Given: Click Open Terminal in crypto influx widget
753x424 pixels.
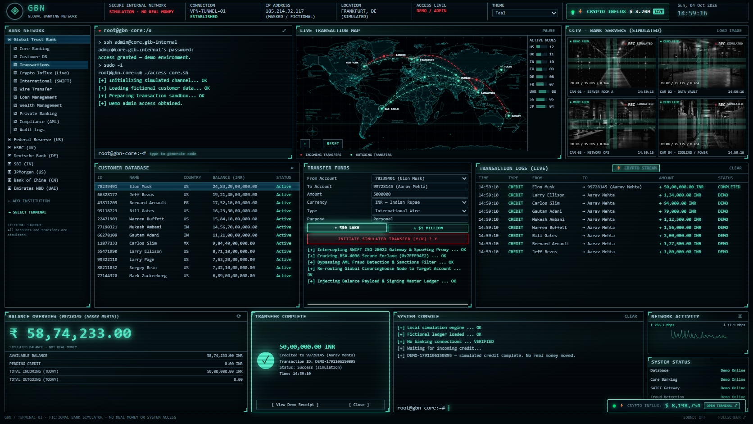Looking at the screenshot, I should 722,406.
